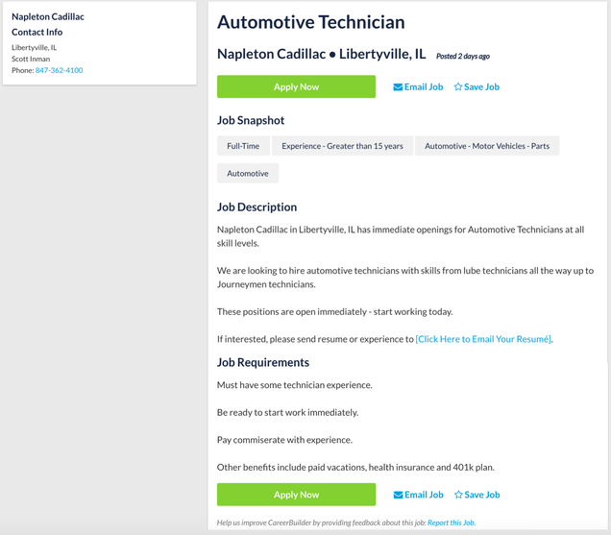Image resolution: width=611 pixels, height=535 pixels.
Task: Open Click Here to Email Your Resumé link
Action: [483, 339]
